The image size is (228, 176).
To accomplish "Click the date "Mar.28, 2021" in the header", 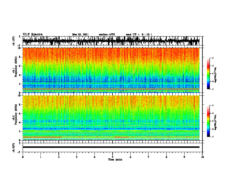I will (80, 35).
